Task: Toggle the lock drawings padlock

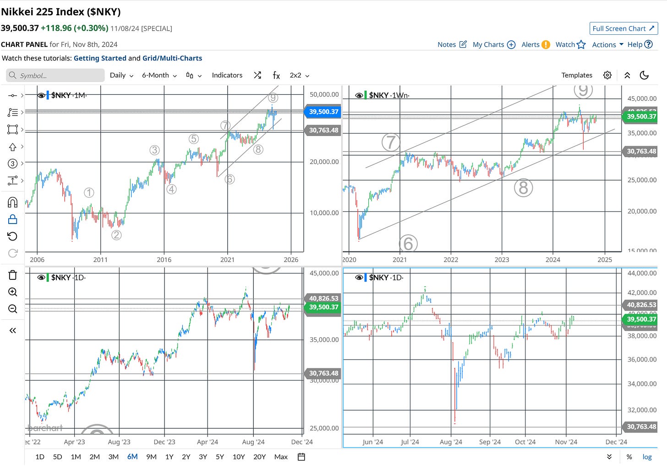Action: [x=12, y=219]
